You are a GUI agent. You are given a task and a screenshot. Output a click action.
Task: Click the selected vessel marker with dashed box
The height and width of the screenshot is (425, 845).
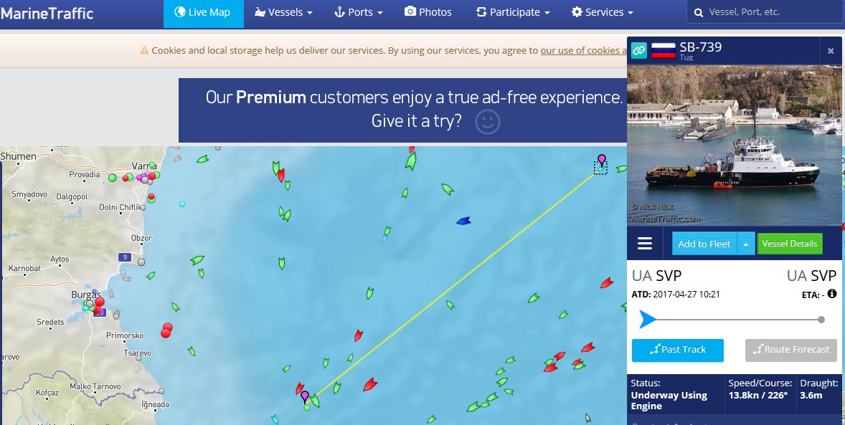[x=600, y=168]
